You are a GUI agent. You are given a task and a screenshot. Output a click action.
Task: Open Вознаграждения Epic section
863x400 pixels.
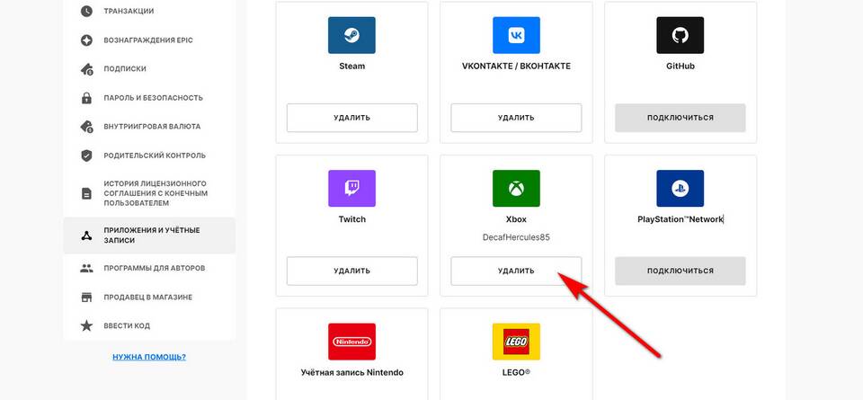tap(149, 40)
